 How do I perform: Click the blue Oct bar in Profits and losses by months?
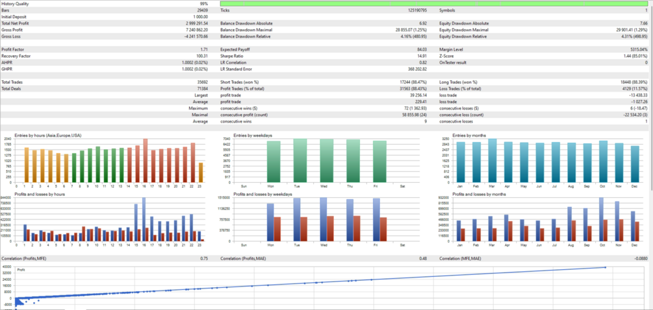pyautogui.click(x=601, y=219)
